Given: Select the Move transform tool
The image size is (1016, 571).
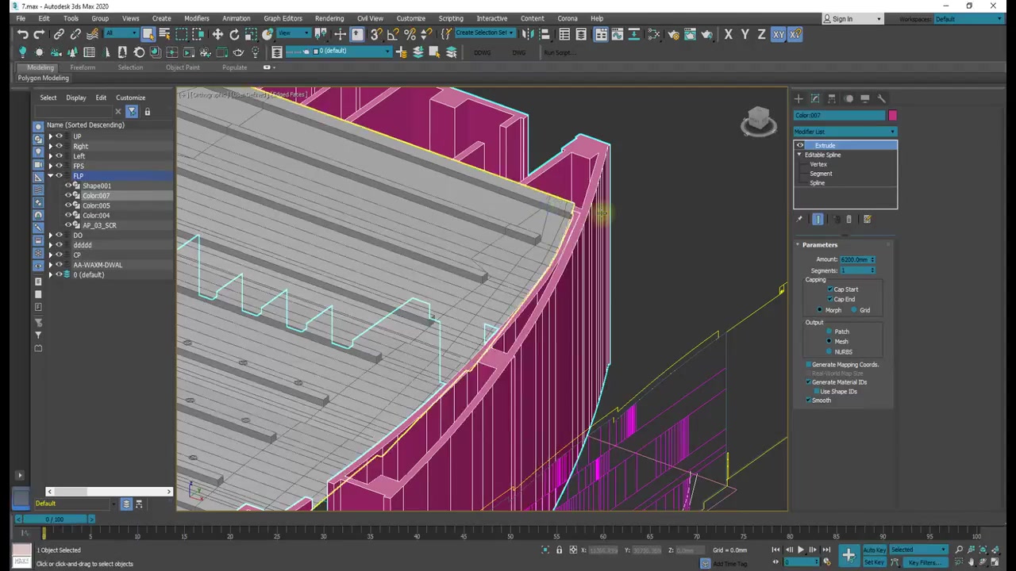Looking at the screenshot, I should 217,34.
